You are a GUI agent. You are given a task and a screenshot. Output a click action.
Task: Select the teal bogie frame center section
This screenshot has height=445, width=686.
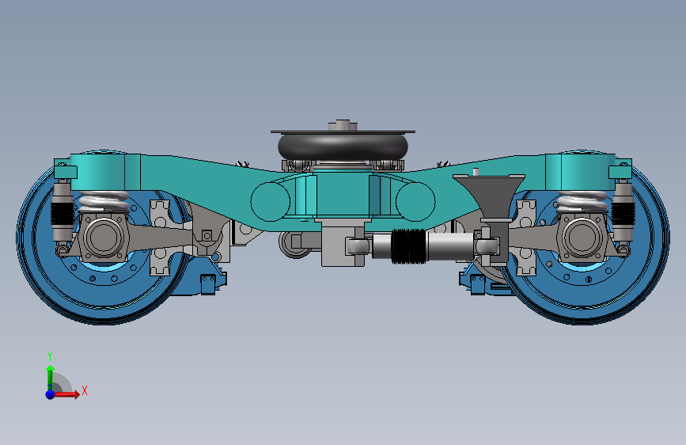click(343, 195)
